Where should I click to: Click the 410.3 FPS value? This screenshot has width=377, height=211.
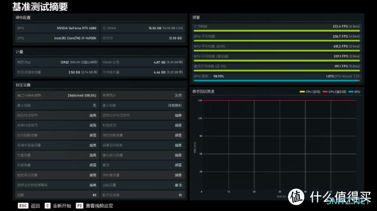click(340, 46)
